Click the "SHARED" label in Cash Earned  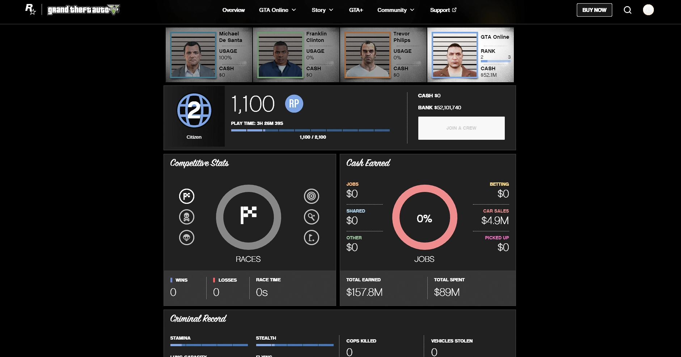[x=356, y=211]
